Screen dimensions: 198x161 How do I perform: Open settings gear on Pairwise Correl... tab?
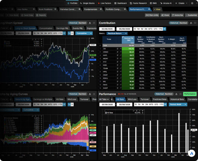point(79,9)
